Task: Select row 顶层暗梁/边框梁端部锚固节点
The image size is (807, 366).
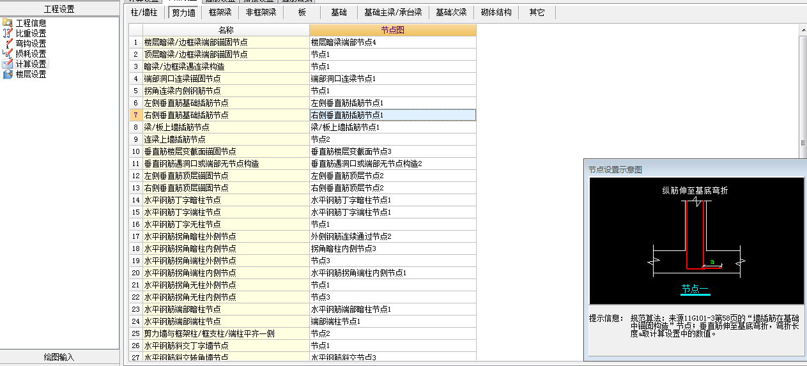Action: coord(226,54)
